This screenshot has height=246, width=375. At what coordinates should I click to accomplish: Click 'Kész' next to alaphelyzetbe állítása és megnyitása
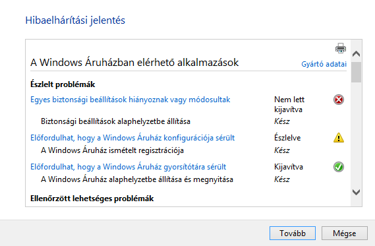click(281, 179)
